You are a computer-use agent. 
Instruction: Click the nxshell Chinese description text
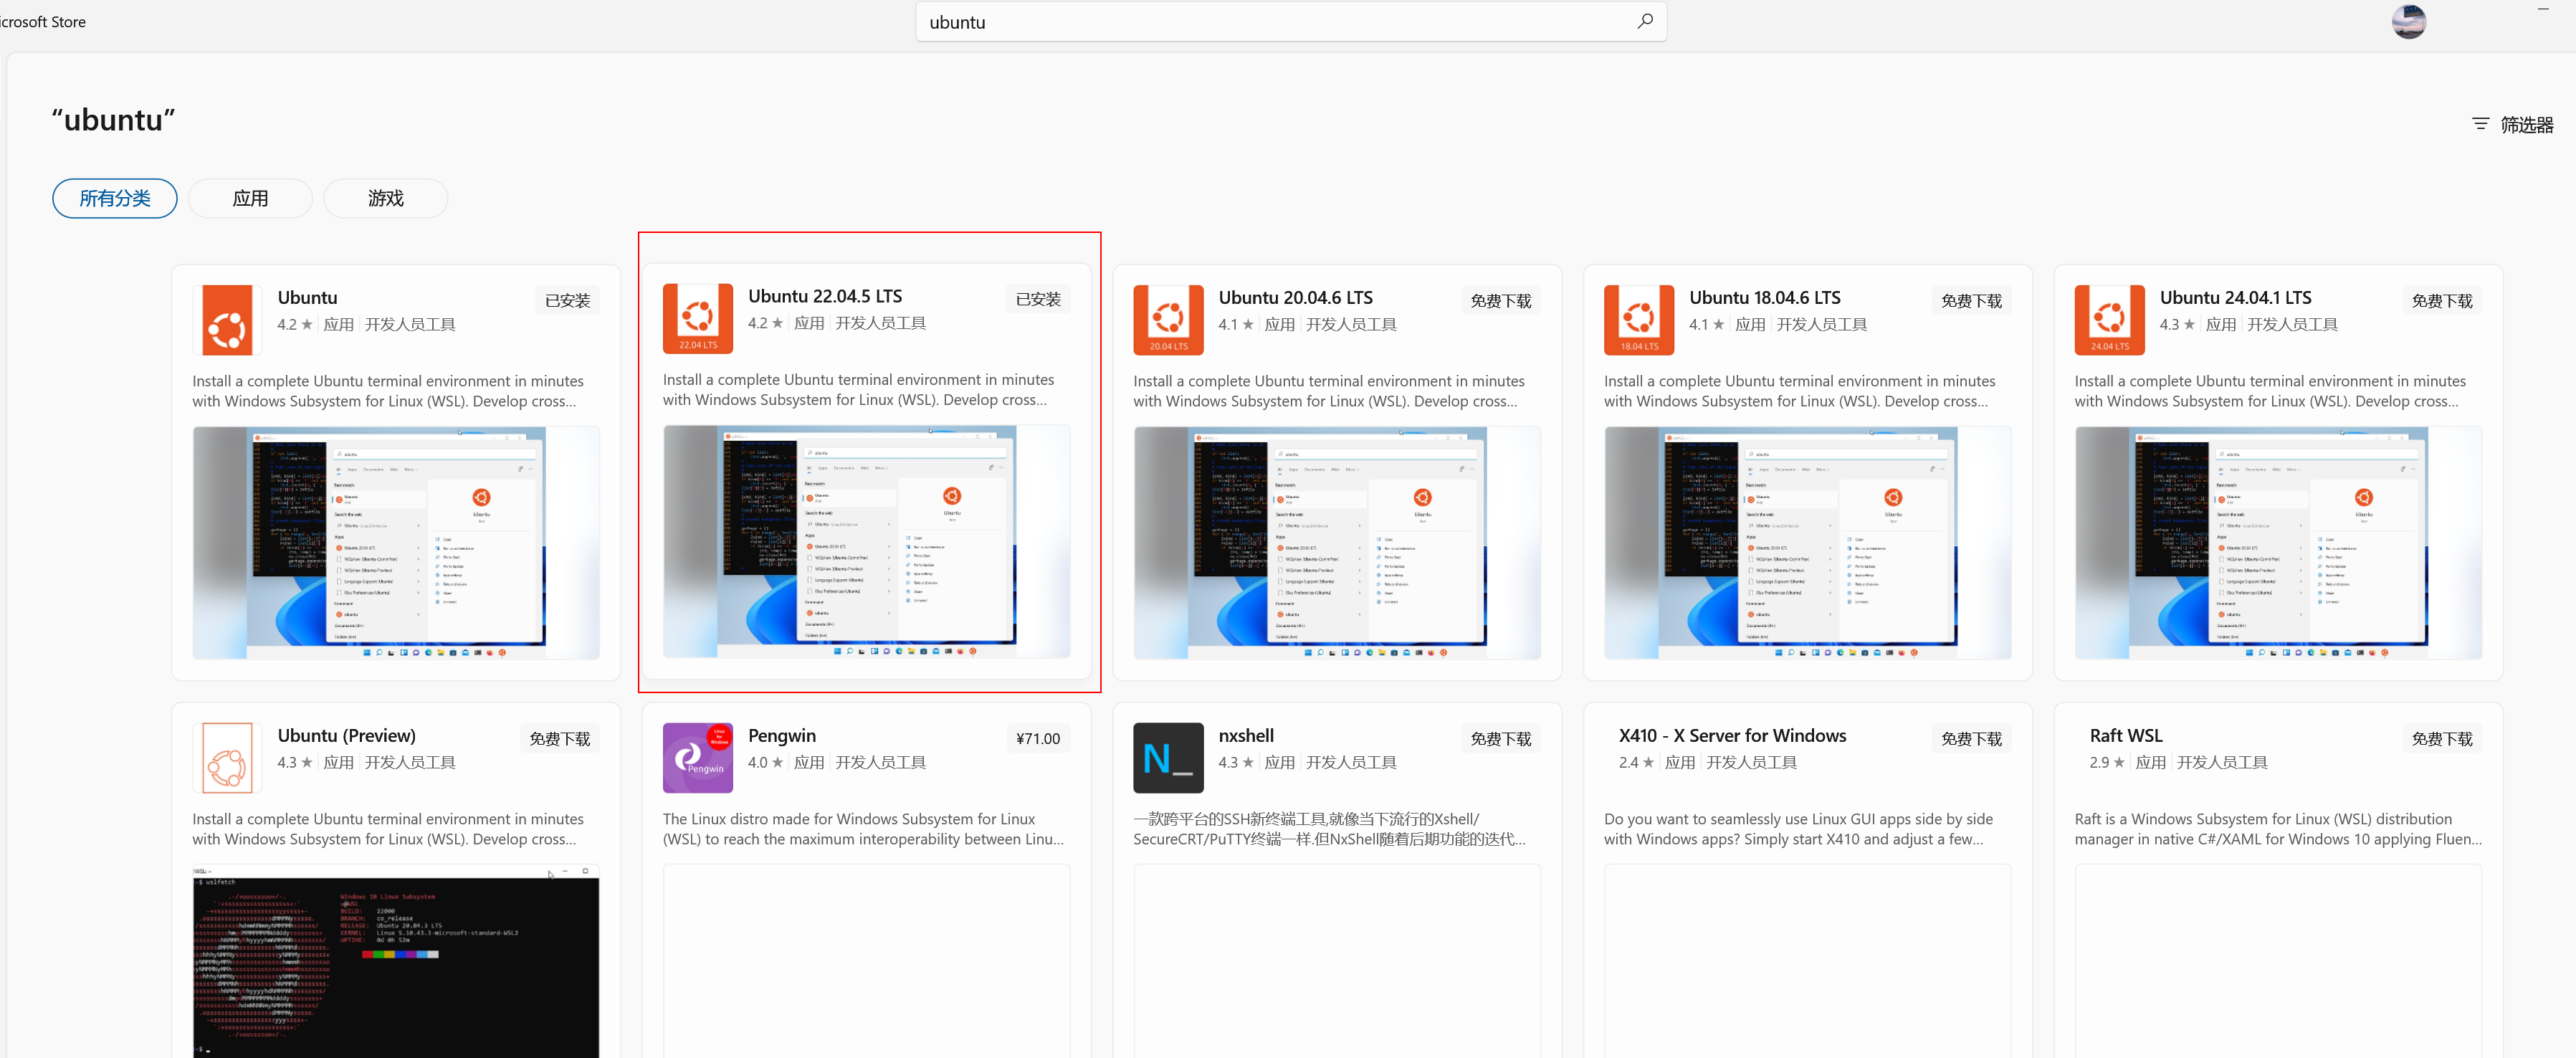pos(1329,829)
